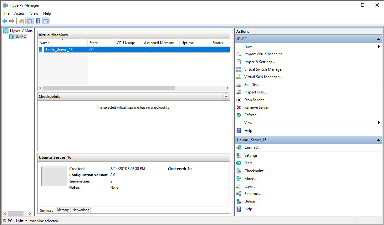
Task: Collapse the Checkpoints pane
Action: tap(226, 96)
